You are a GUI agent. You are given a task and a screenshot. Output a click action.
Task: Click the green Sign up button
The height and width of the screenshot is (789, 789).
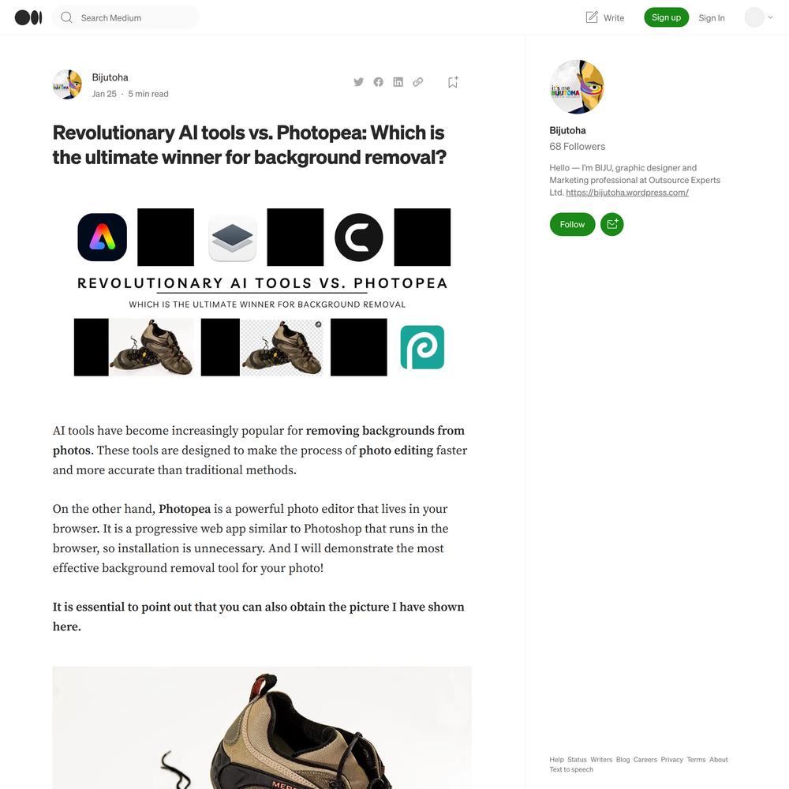666,17
